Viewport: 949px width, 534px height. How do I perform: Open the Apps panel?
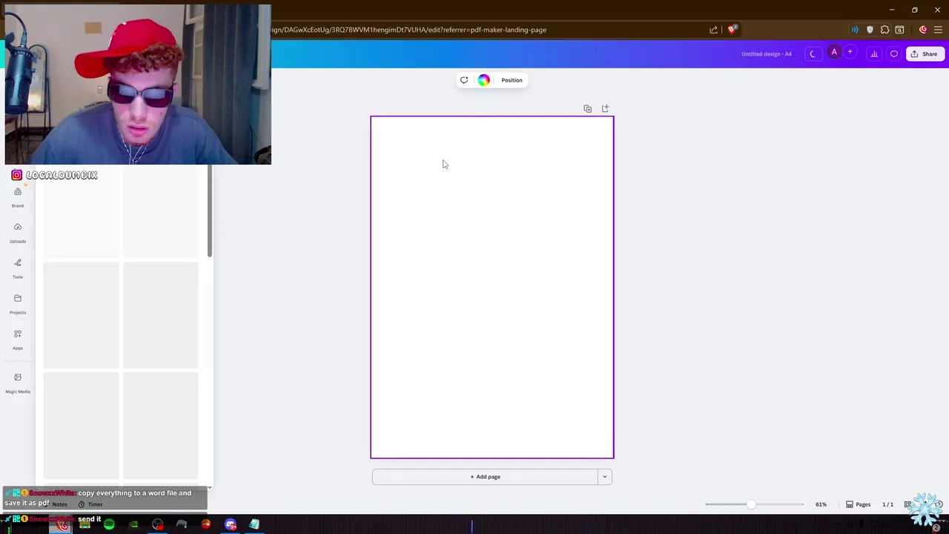click(x=18, y=339)
